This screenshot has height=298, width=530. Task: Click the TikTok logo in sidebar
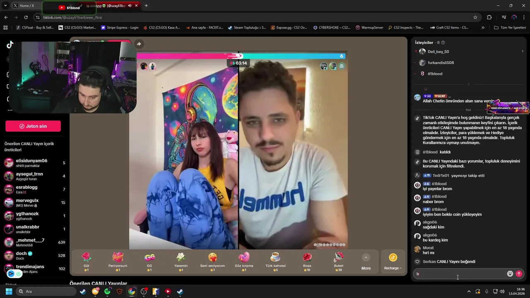click(x=10, y=45)
